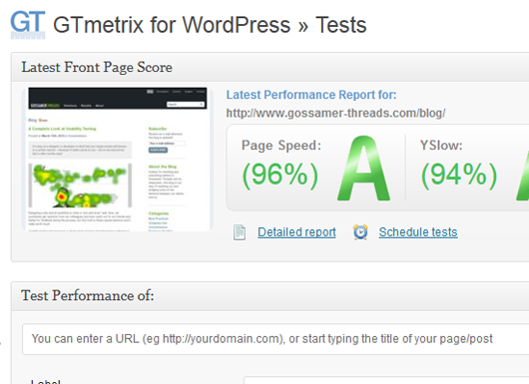Collapse the Latest Front Page Score panel header
This screenshot has height=384, width=529.
pos(269,67)
